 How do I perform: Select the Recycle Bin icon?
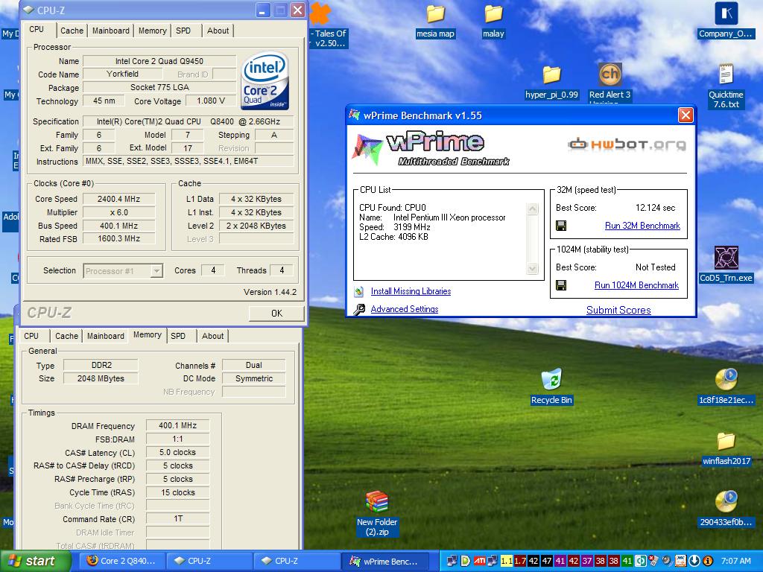pos(551,379)
